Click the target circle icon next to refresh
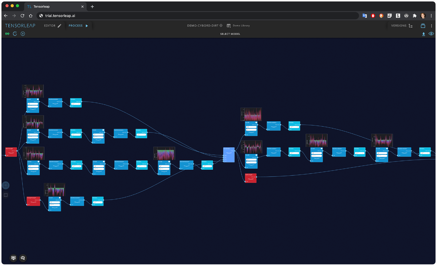The height and width of the screenshot is (266, 437). tap(23, 33)
